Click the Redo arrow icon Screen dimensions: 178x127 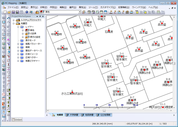pyautogui.click(x=8, y=22)
